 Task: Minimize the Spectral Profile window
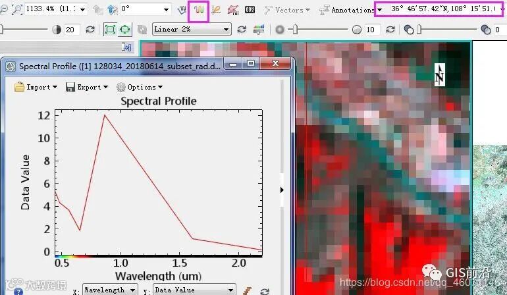pos(233,64)
